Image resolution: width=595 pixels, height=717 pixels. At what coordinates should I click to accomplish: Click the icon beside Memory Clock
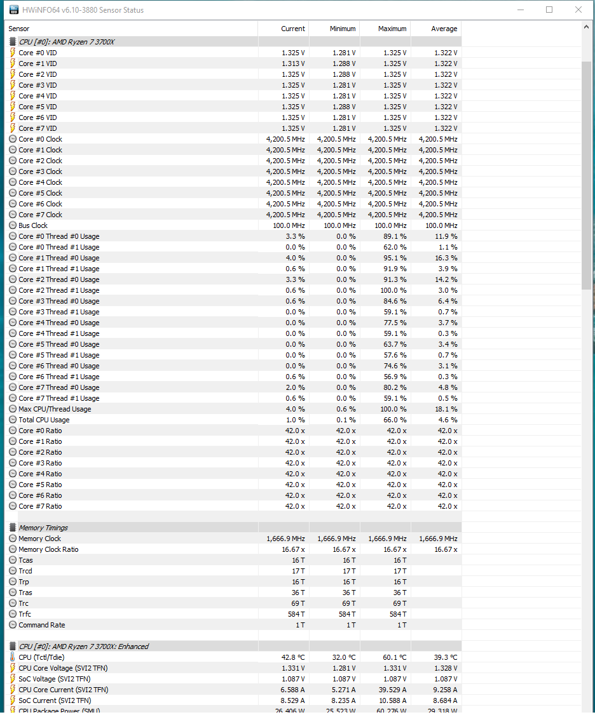click(13, 538)
